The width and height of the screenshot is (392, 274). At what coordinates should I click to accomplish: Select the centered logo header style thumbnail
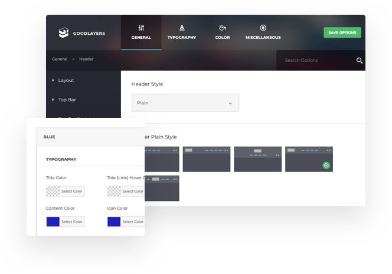(257, 159)
